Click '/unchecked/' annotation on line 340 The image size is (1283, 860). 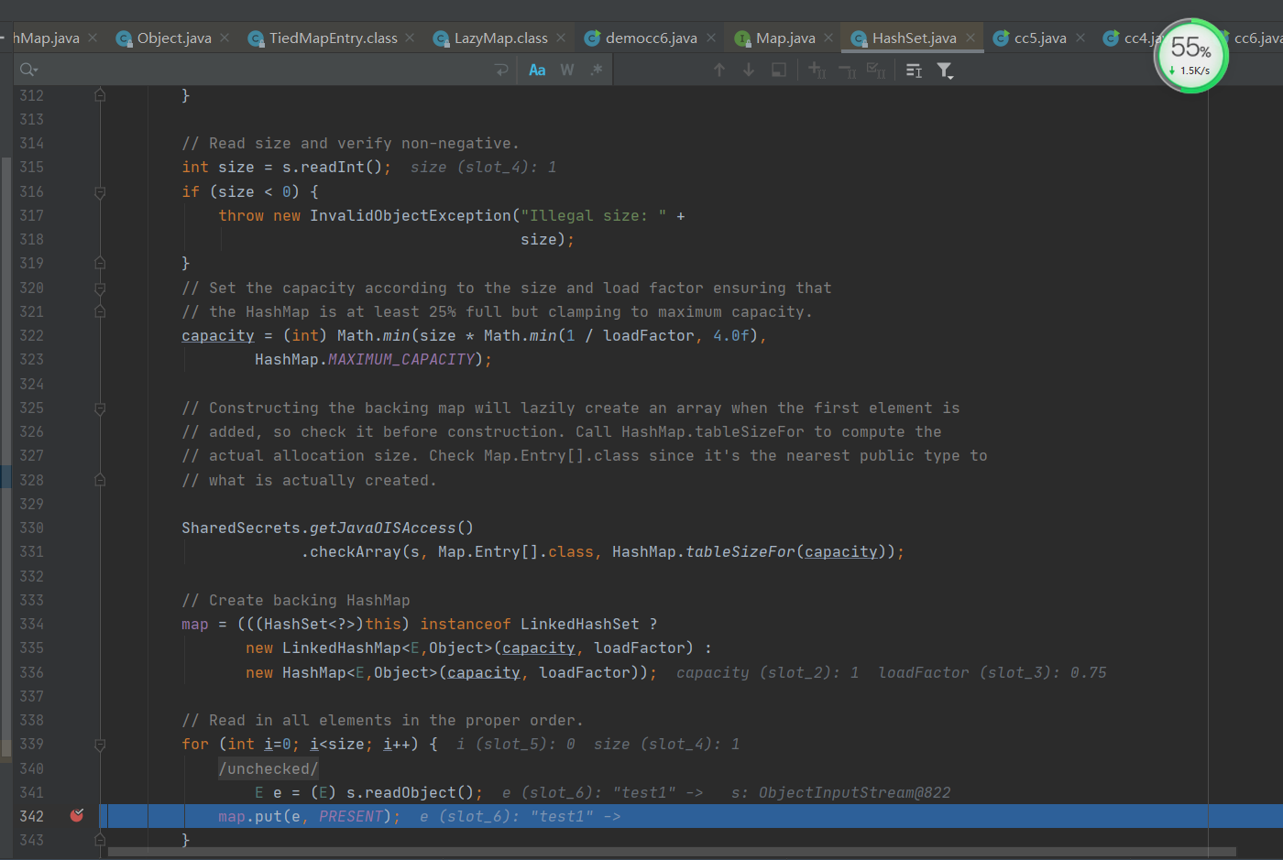[269, 768]
